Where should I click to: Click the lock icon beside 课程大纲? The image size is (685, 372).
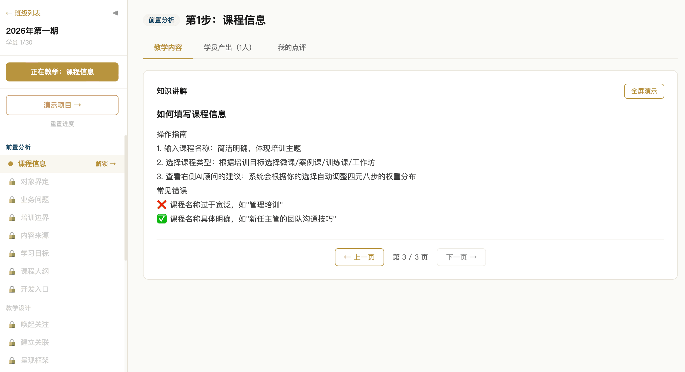12,271
